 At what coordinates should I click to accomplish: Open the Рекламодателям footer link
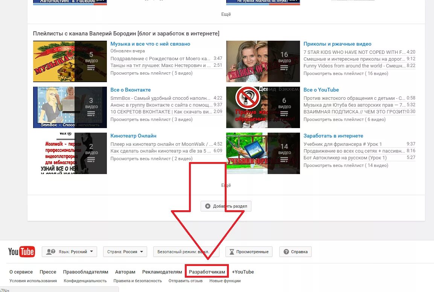pyautogui.click(x=162, y=272)
